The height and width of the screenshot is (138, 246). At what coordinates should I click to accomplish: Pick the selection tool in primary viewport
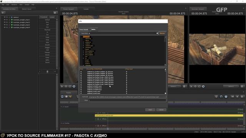point(62,86)
